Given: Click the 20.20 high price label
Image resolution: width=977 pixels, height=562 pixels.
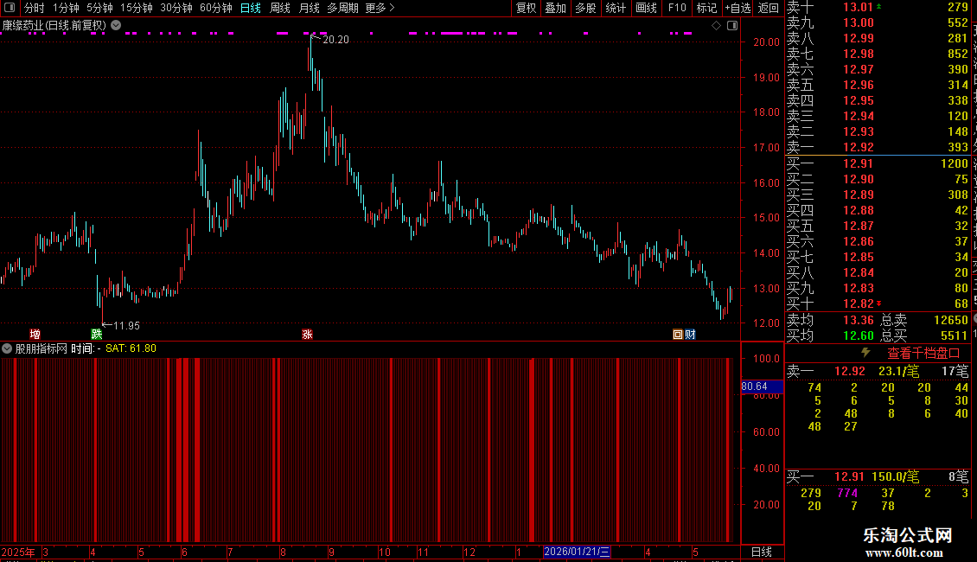Looking at the screenshot, I should 335,39.
